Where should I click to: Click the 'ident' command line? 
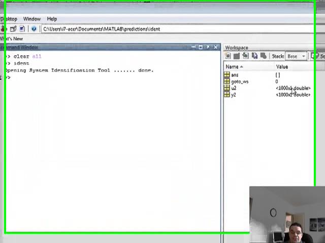[21, 63]
